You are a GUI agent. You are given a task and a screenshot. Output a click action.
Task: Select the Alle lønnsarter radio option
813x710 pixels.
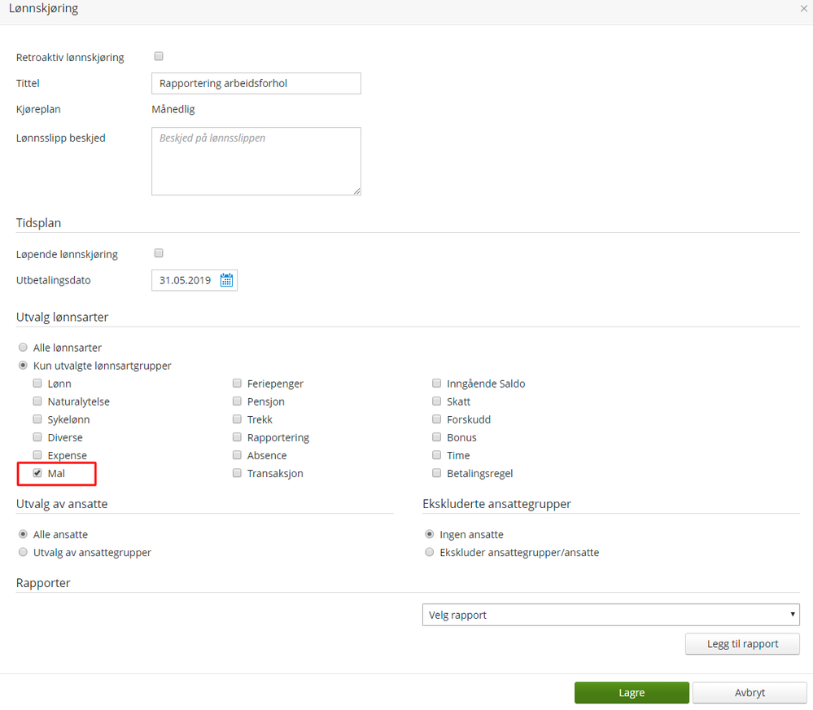pyautogui.click(x=23, y=348)
